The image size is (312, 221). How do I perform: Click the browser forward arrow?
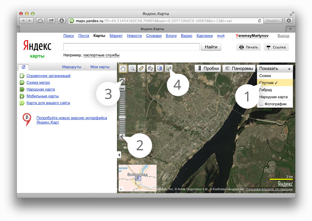point(30,21)
